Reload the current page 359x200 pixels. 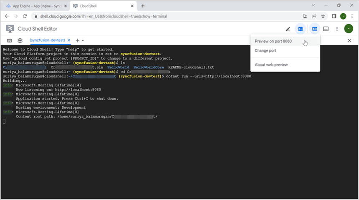point(25,16)
